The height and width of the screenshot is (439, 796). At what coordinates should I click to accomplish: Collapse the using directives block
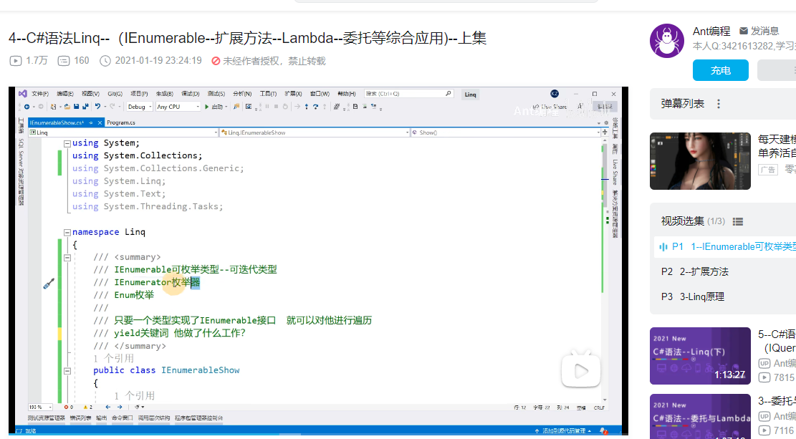click(x=67, y=144)
